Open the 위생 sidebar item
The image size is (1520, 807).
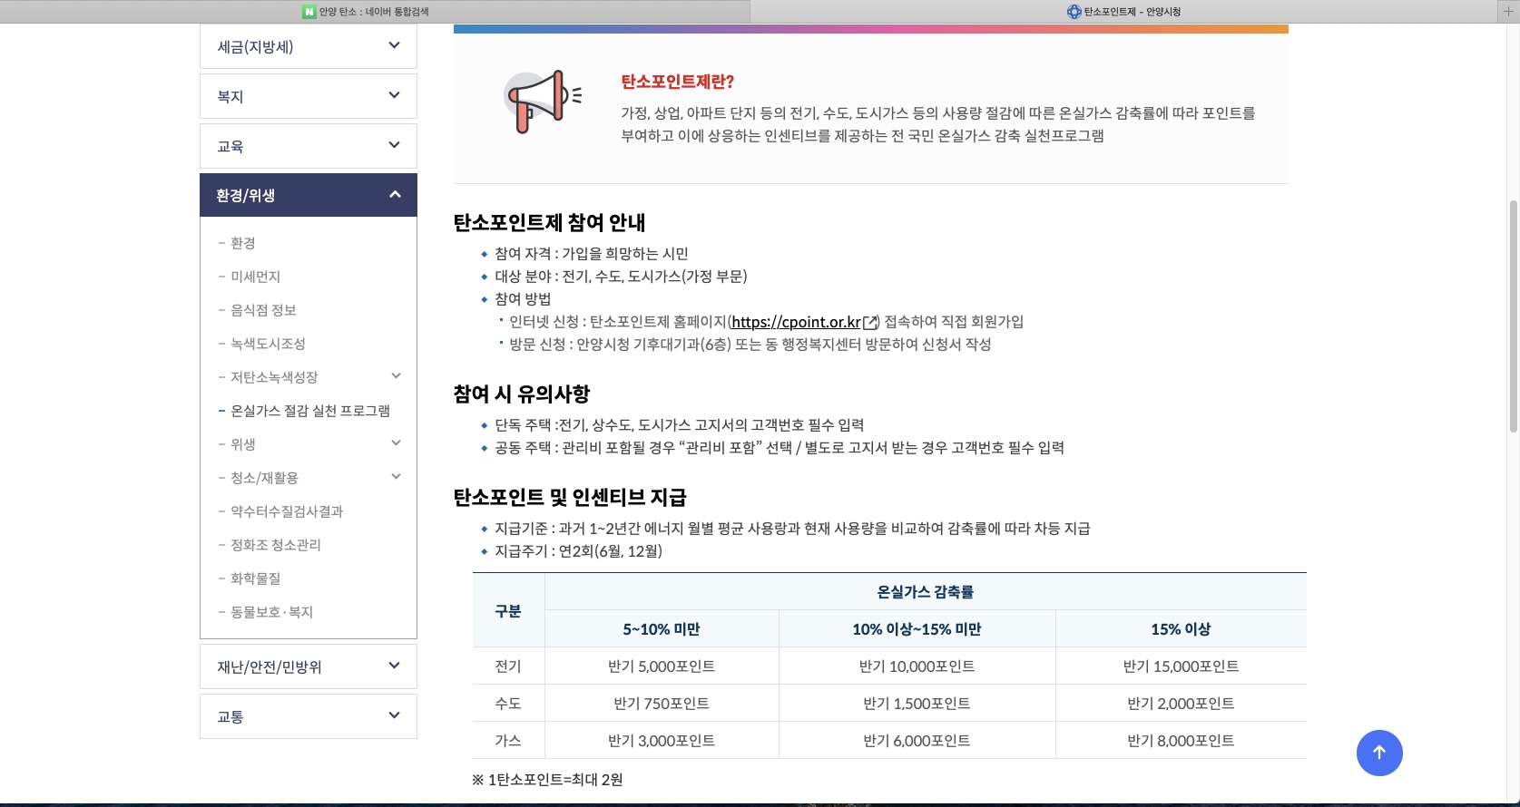point(242,444)
